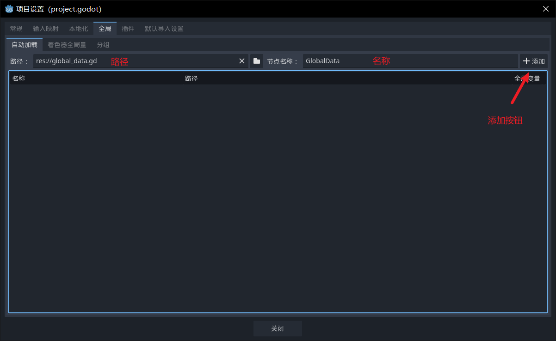
Task: Click the 全局 tab
Action: (105, 29)
